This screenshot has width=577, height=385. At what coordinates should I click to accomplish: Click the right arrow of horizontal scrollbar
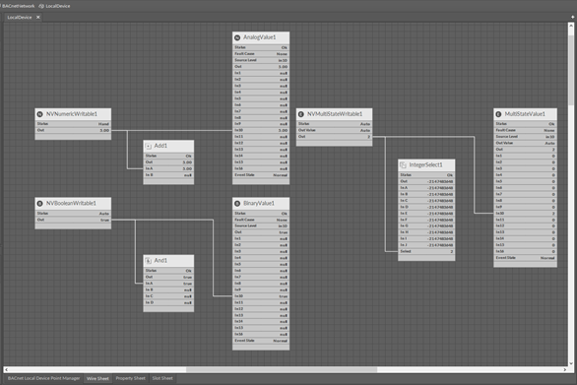click(565, 369)
